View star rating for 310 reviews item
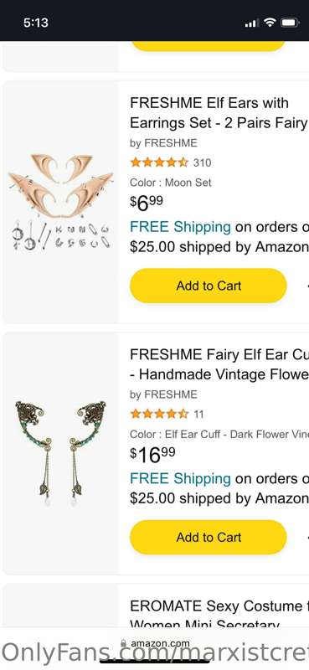 tap(159, 162)
